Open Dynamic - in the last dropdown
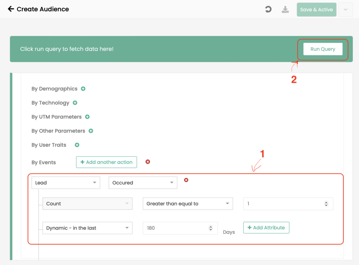This screenshot has height=265, width=359. tap(87, 228)
